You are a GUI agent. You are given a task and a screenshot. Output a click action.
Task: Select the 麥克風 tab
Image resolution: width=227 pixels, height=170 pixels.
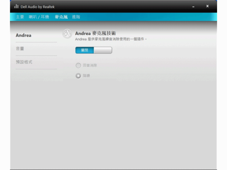(61, 17)
